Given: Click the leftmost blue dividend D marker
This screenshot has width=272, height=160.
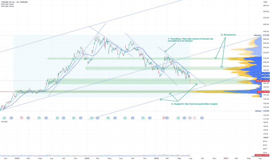Looking at the screenshot, I should point(11,118).
